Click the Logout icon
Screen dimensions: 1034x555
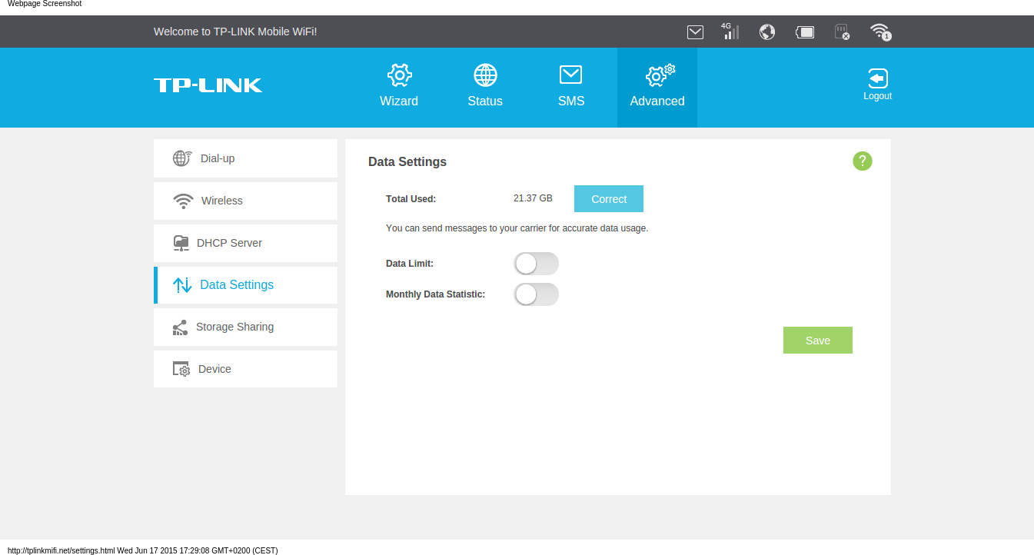pyautogui.click(x=877, y=85)
